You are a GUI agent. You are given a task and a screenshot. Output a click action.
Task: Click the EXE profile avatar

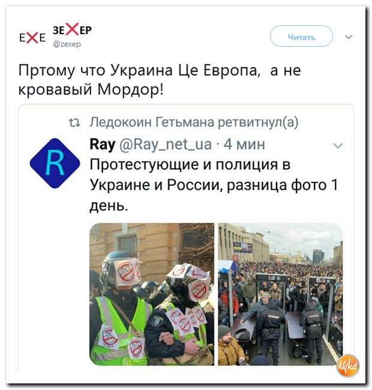coord(32,38)
